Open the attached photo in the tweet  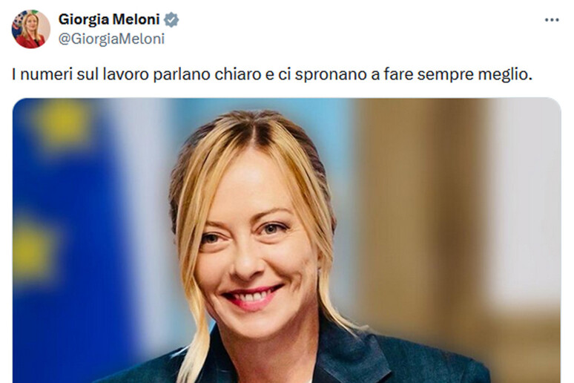pyautogui.click(x=287, y=240)
